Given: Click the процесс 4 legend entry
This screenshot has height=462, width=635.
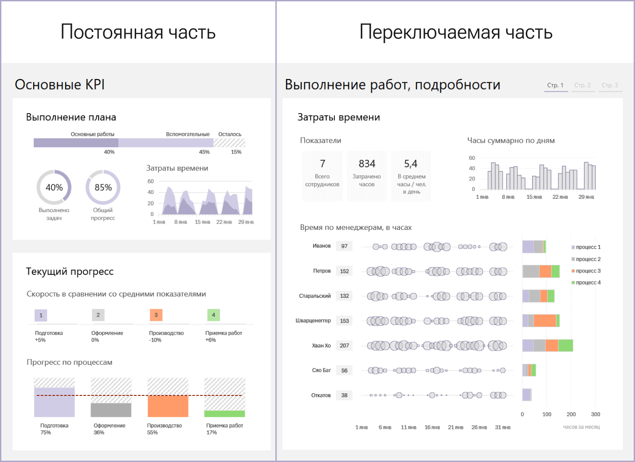Looking at the screenshot, I should [586, 282].
